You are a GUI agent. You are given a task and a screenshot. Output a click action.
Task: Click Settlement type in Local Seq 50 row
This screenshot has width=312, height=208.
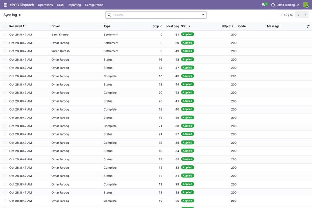[x=111, y=43]
